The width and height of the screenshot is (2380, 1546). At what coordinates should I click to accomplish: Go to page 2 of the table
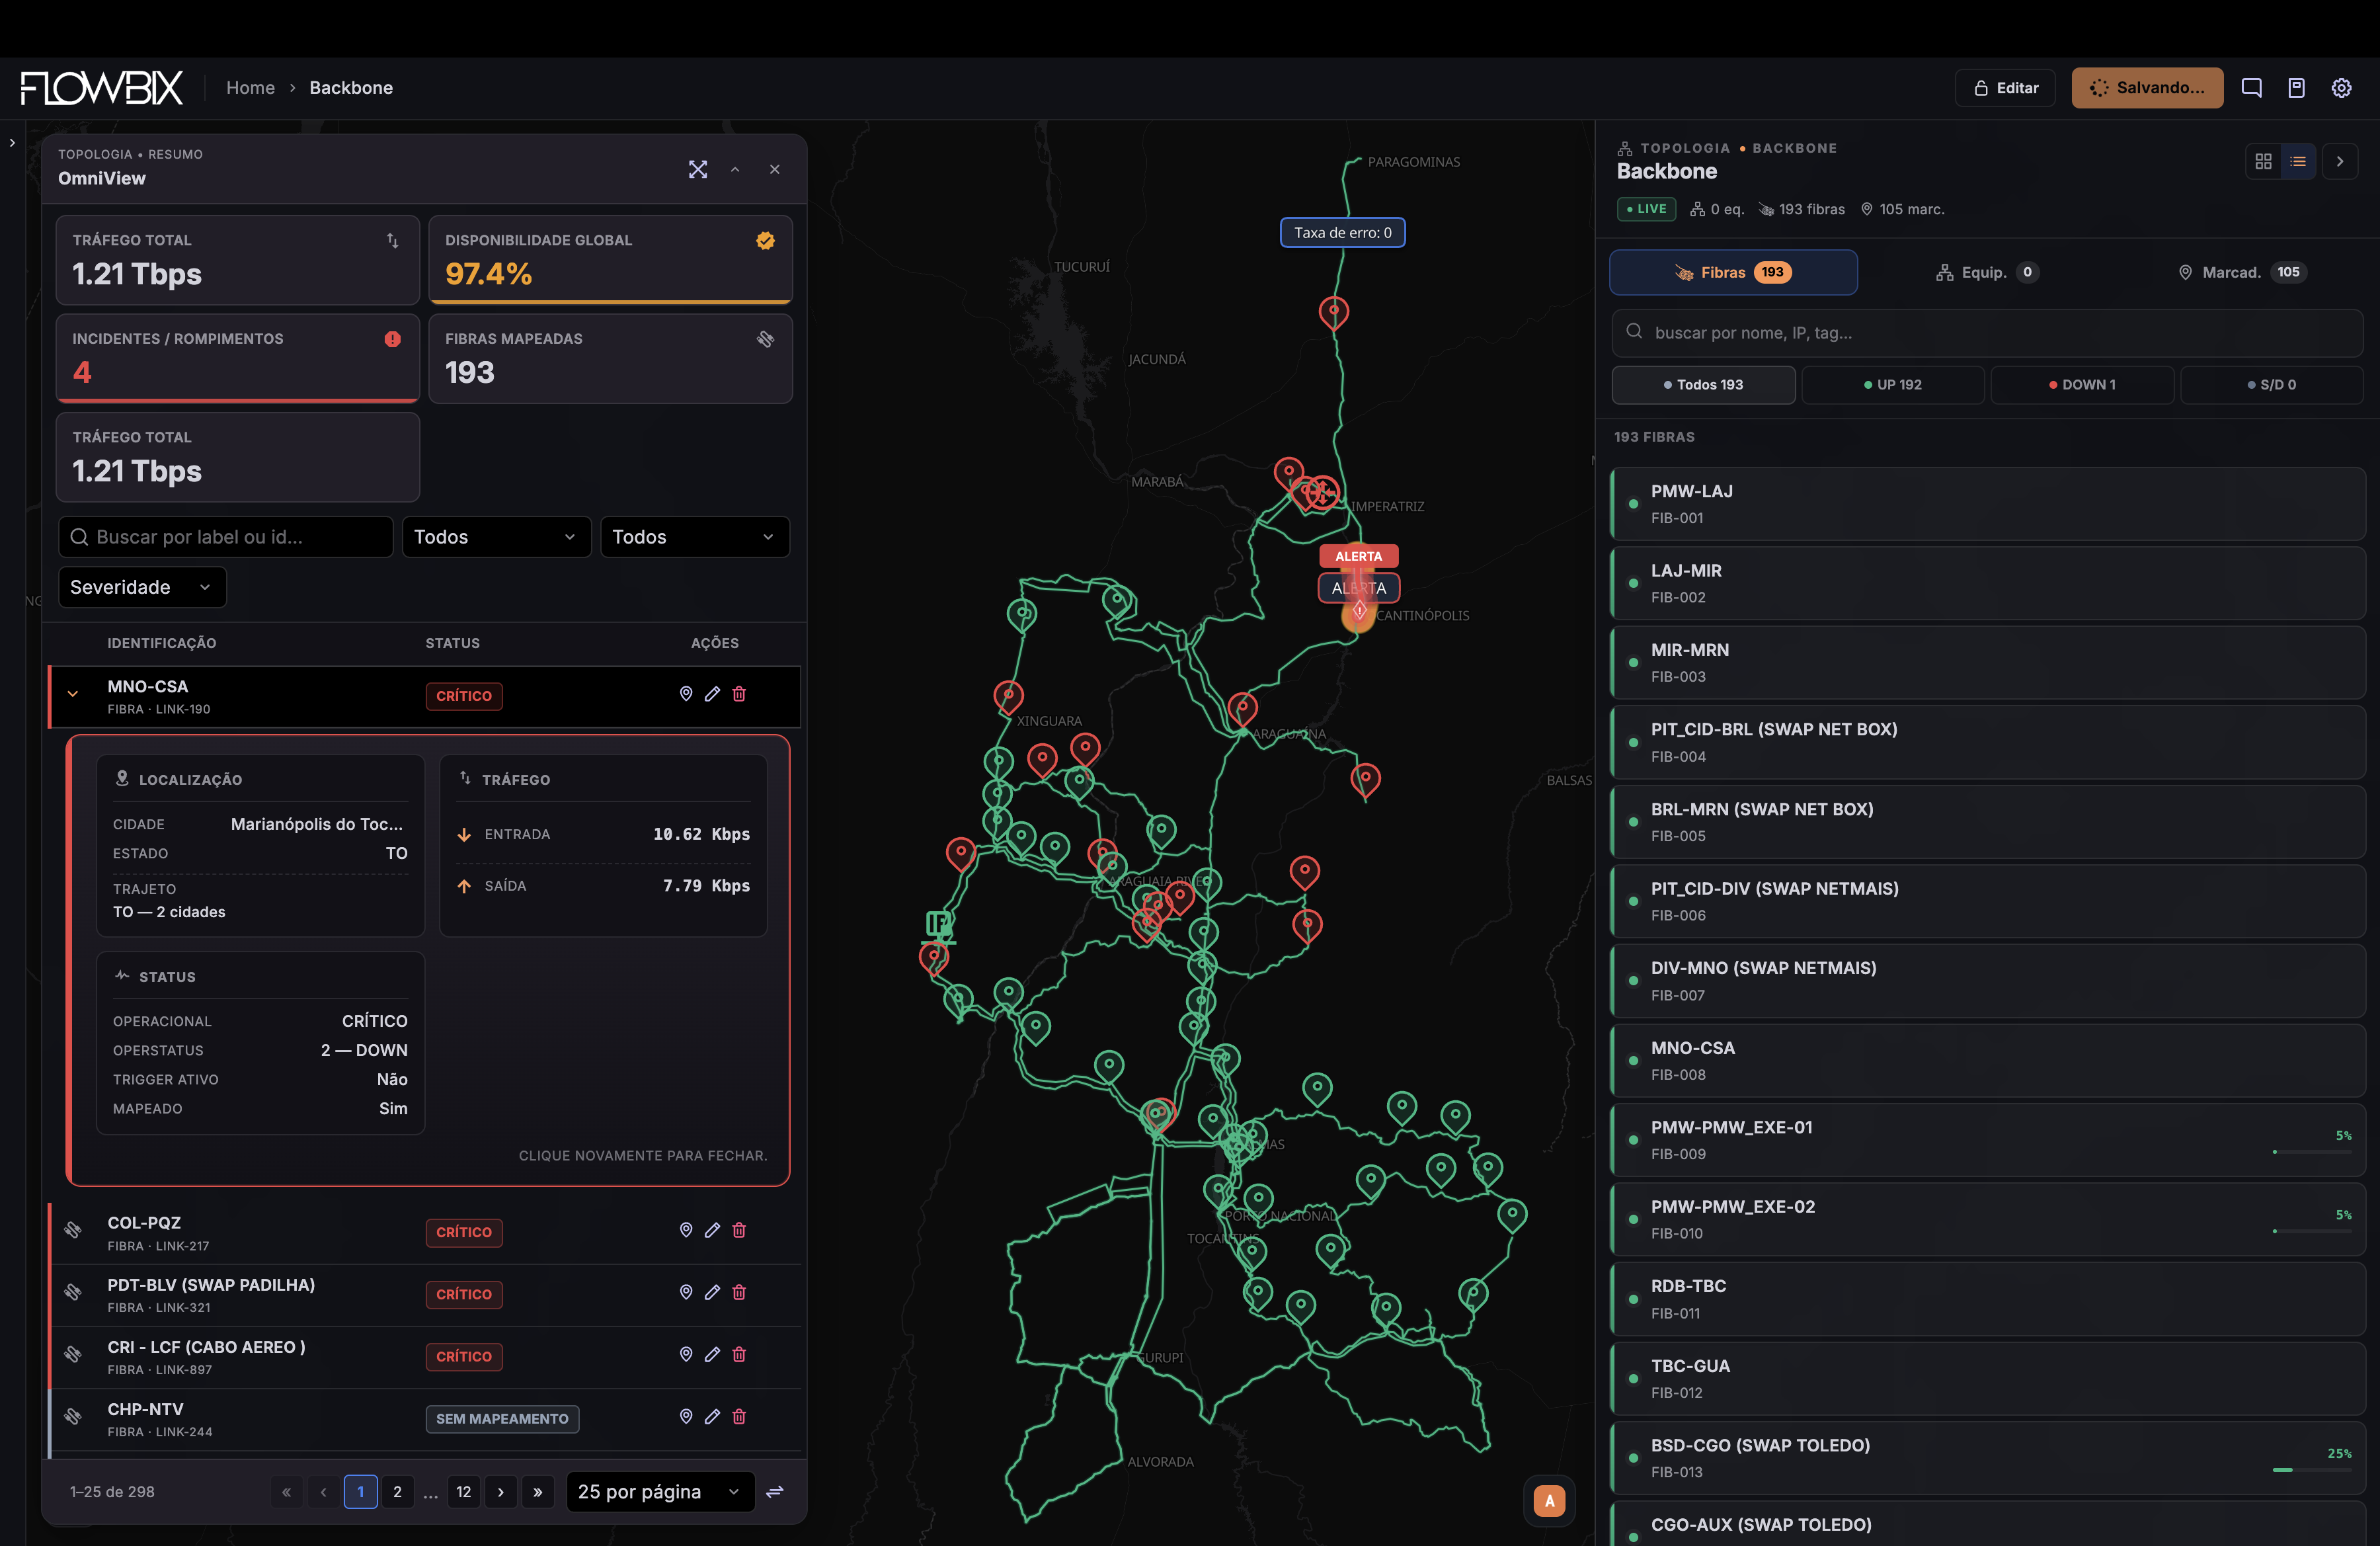(397, 1492)
